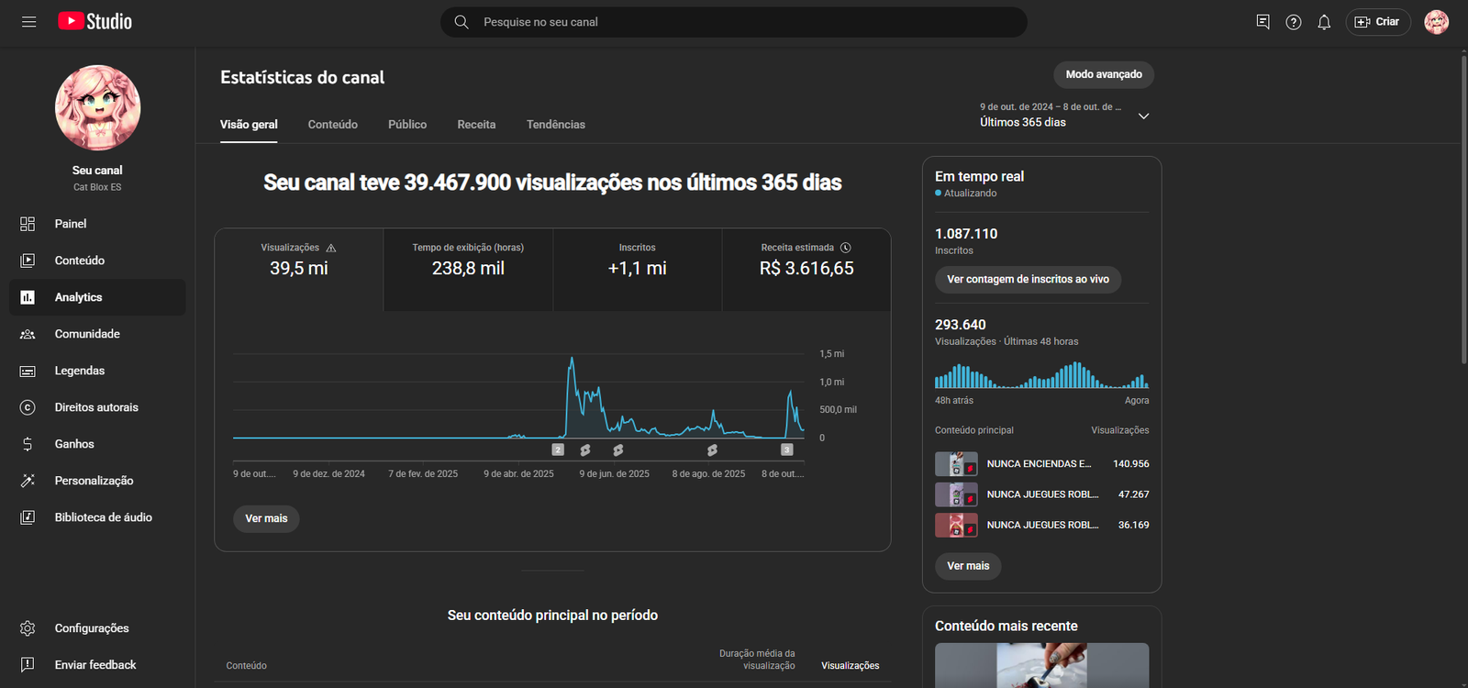Image resolution: width=1468 pixels, height=688 pixels.
Task: Click the chart marker labeled 2
Action: coord(558,449)
